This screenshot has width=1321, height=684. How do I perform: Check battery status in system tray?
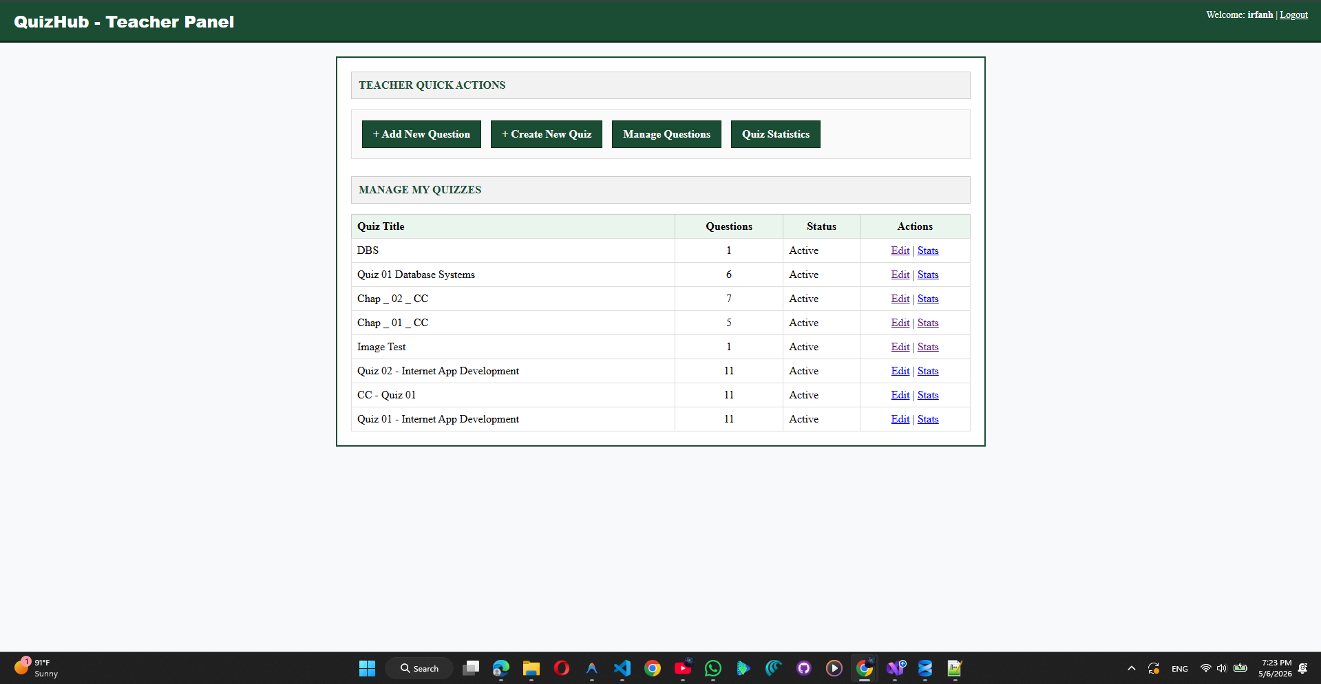pyautogui.click(x=1240, y=668)
